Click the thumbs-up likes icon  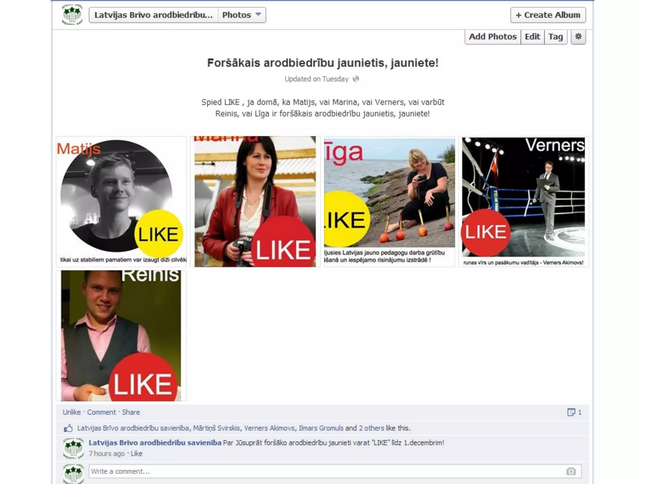(68, 428)
